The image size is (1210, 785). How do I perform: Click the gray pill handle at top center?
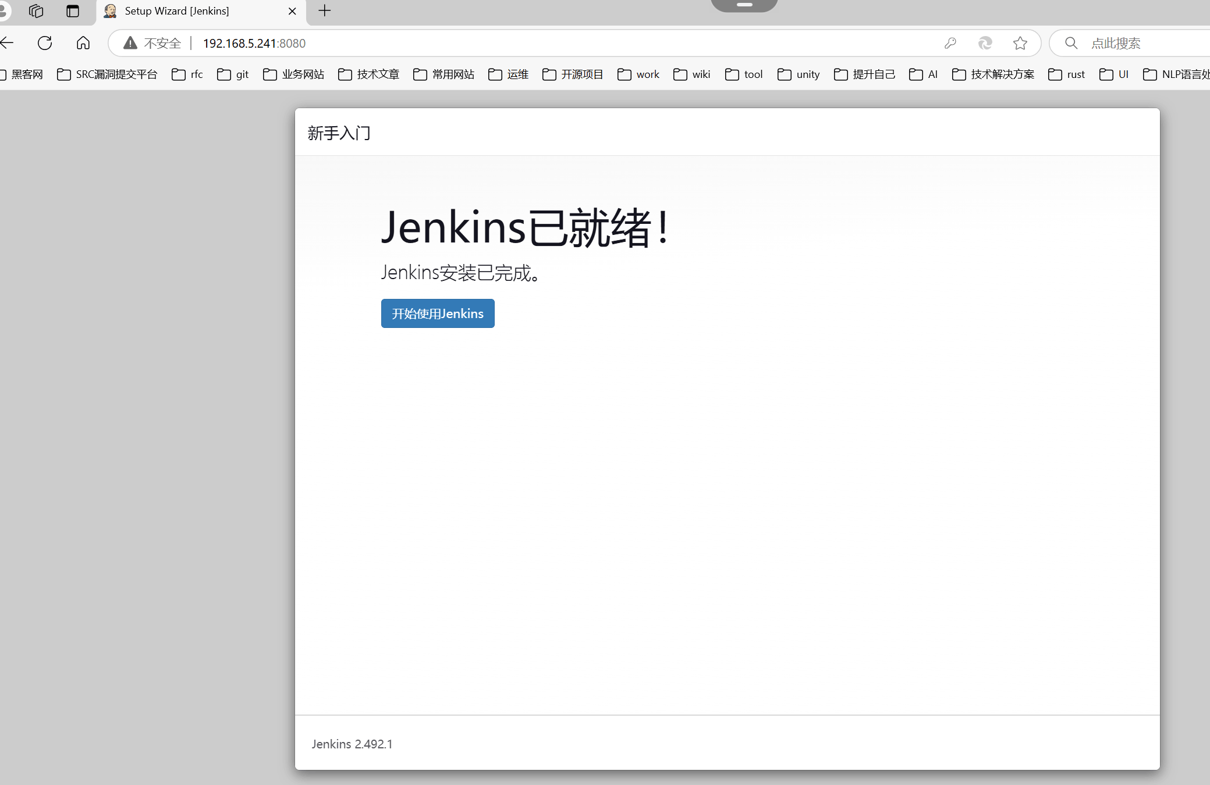pyautogui.click(x=744, y=5)
